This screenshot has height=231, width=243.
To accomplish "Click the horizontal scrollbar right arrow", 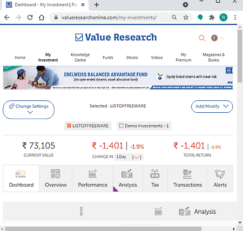I will click(x=234, y=229).
